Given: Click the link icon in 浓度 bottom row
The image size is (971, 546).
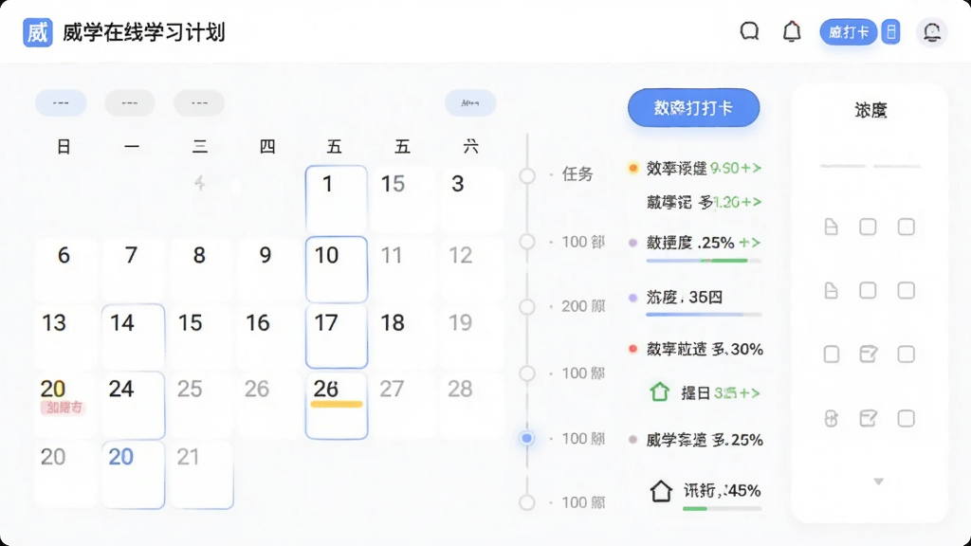Looking at the screenshot, I should pyautogui.click(x=831, y=418).
